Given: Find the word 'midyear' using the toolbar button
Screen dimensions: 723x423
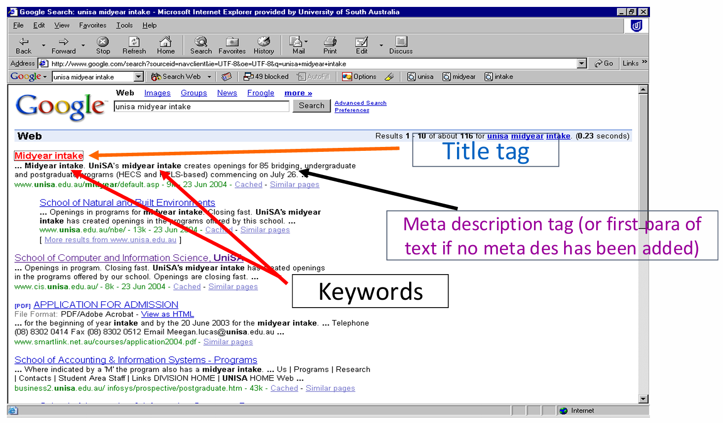Looking at the screenshot, I should pyautogui.click(x=459, y=76).
